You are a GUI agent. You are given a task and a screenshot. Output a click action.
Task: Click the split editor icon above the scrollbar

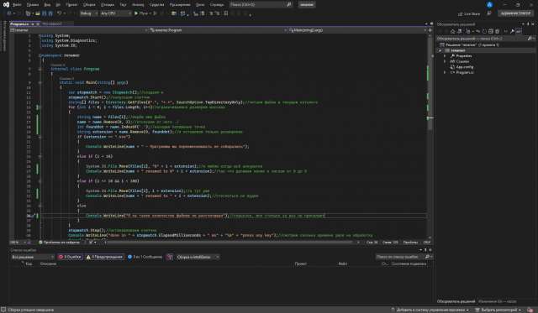point(430,30)
